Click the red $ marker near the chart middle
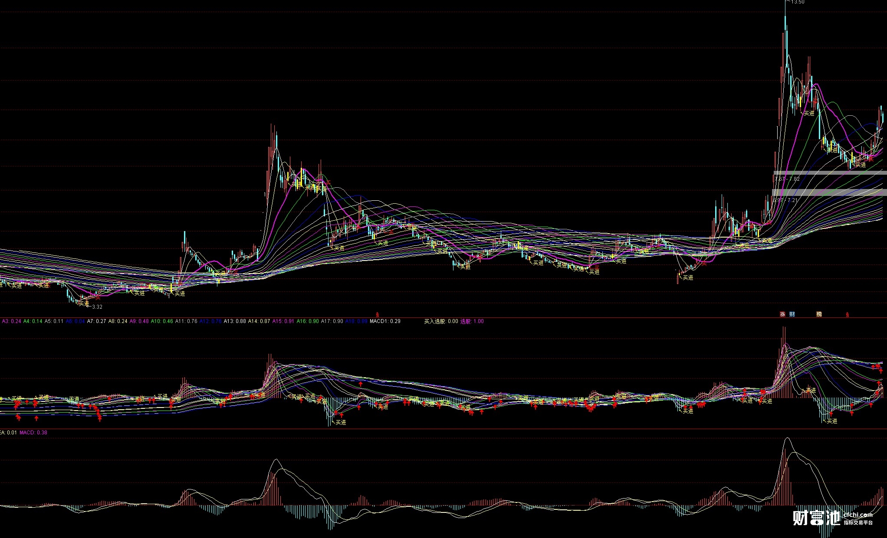The image size is (887, 538). point(377,315)
